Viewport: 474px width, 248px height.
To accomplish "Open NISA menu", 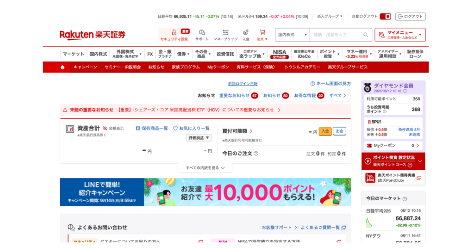I will 279,54.
